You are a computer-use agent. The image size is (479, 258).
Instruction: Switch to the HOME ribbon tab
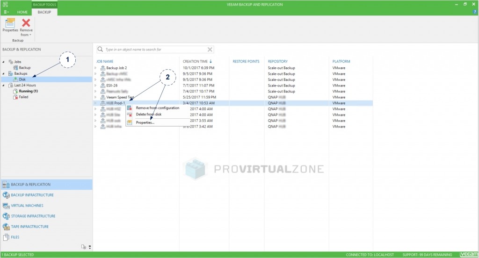tap(22, 12)
